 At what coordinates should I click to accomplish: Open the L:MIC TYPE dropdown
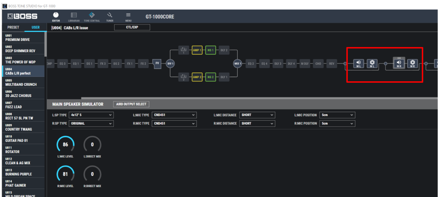[174, 115]
